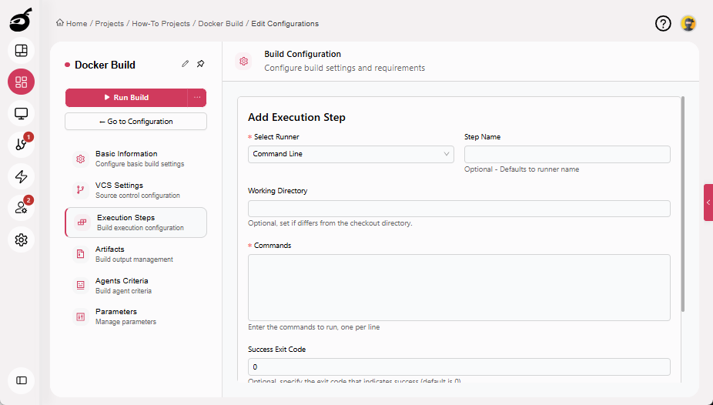Open Run Build more options ellipsis

197,97
